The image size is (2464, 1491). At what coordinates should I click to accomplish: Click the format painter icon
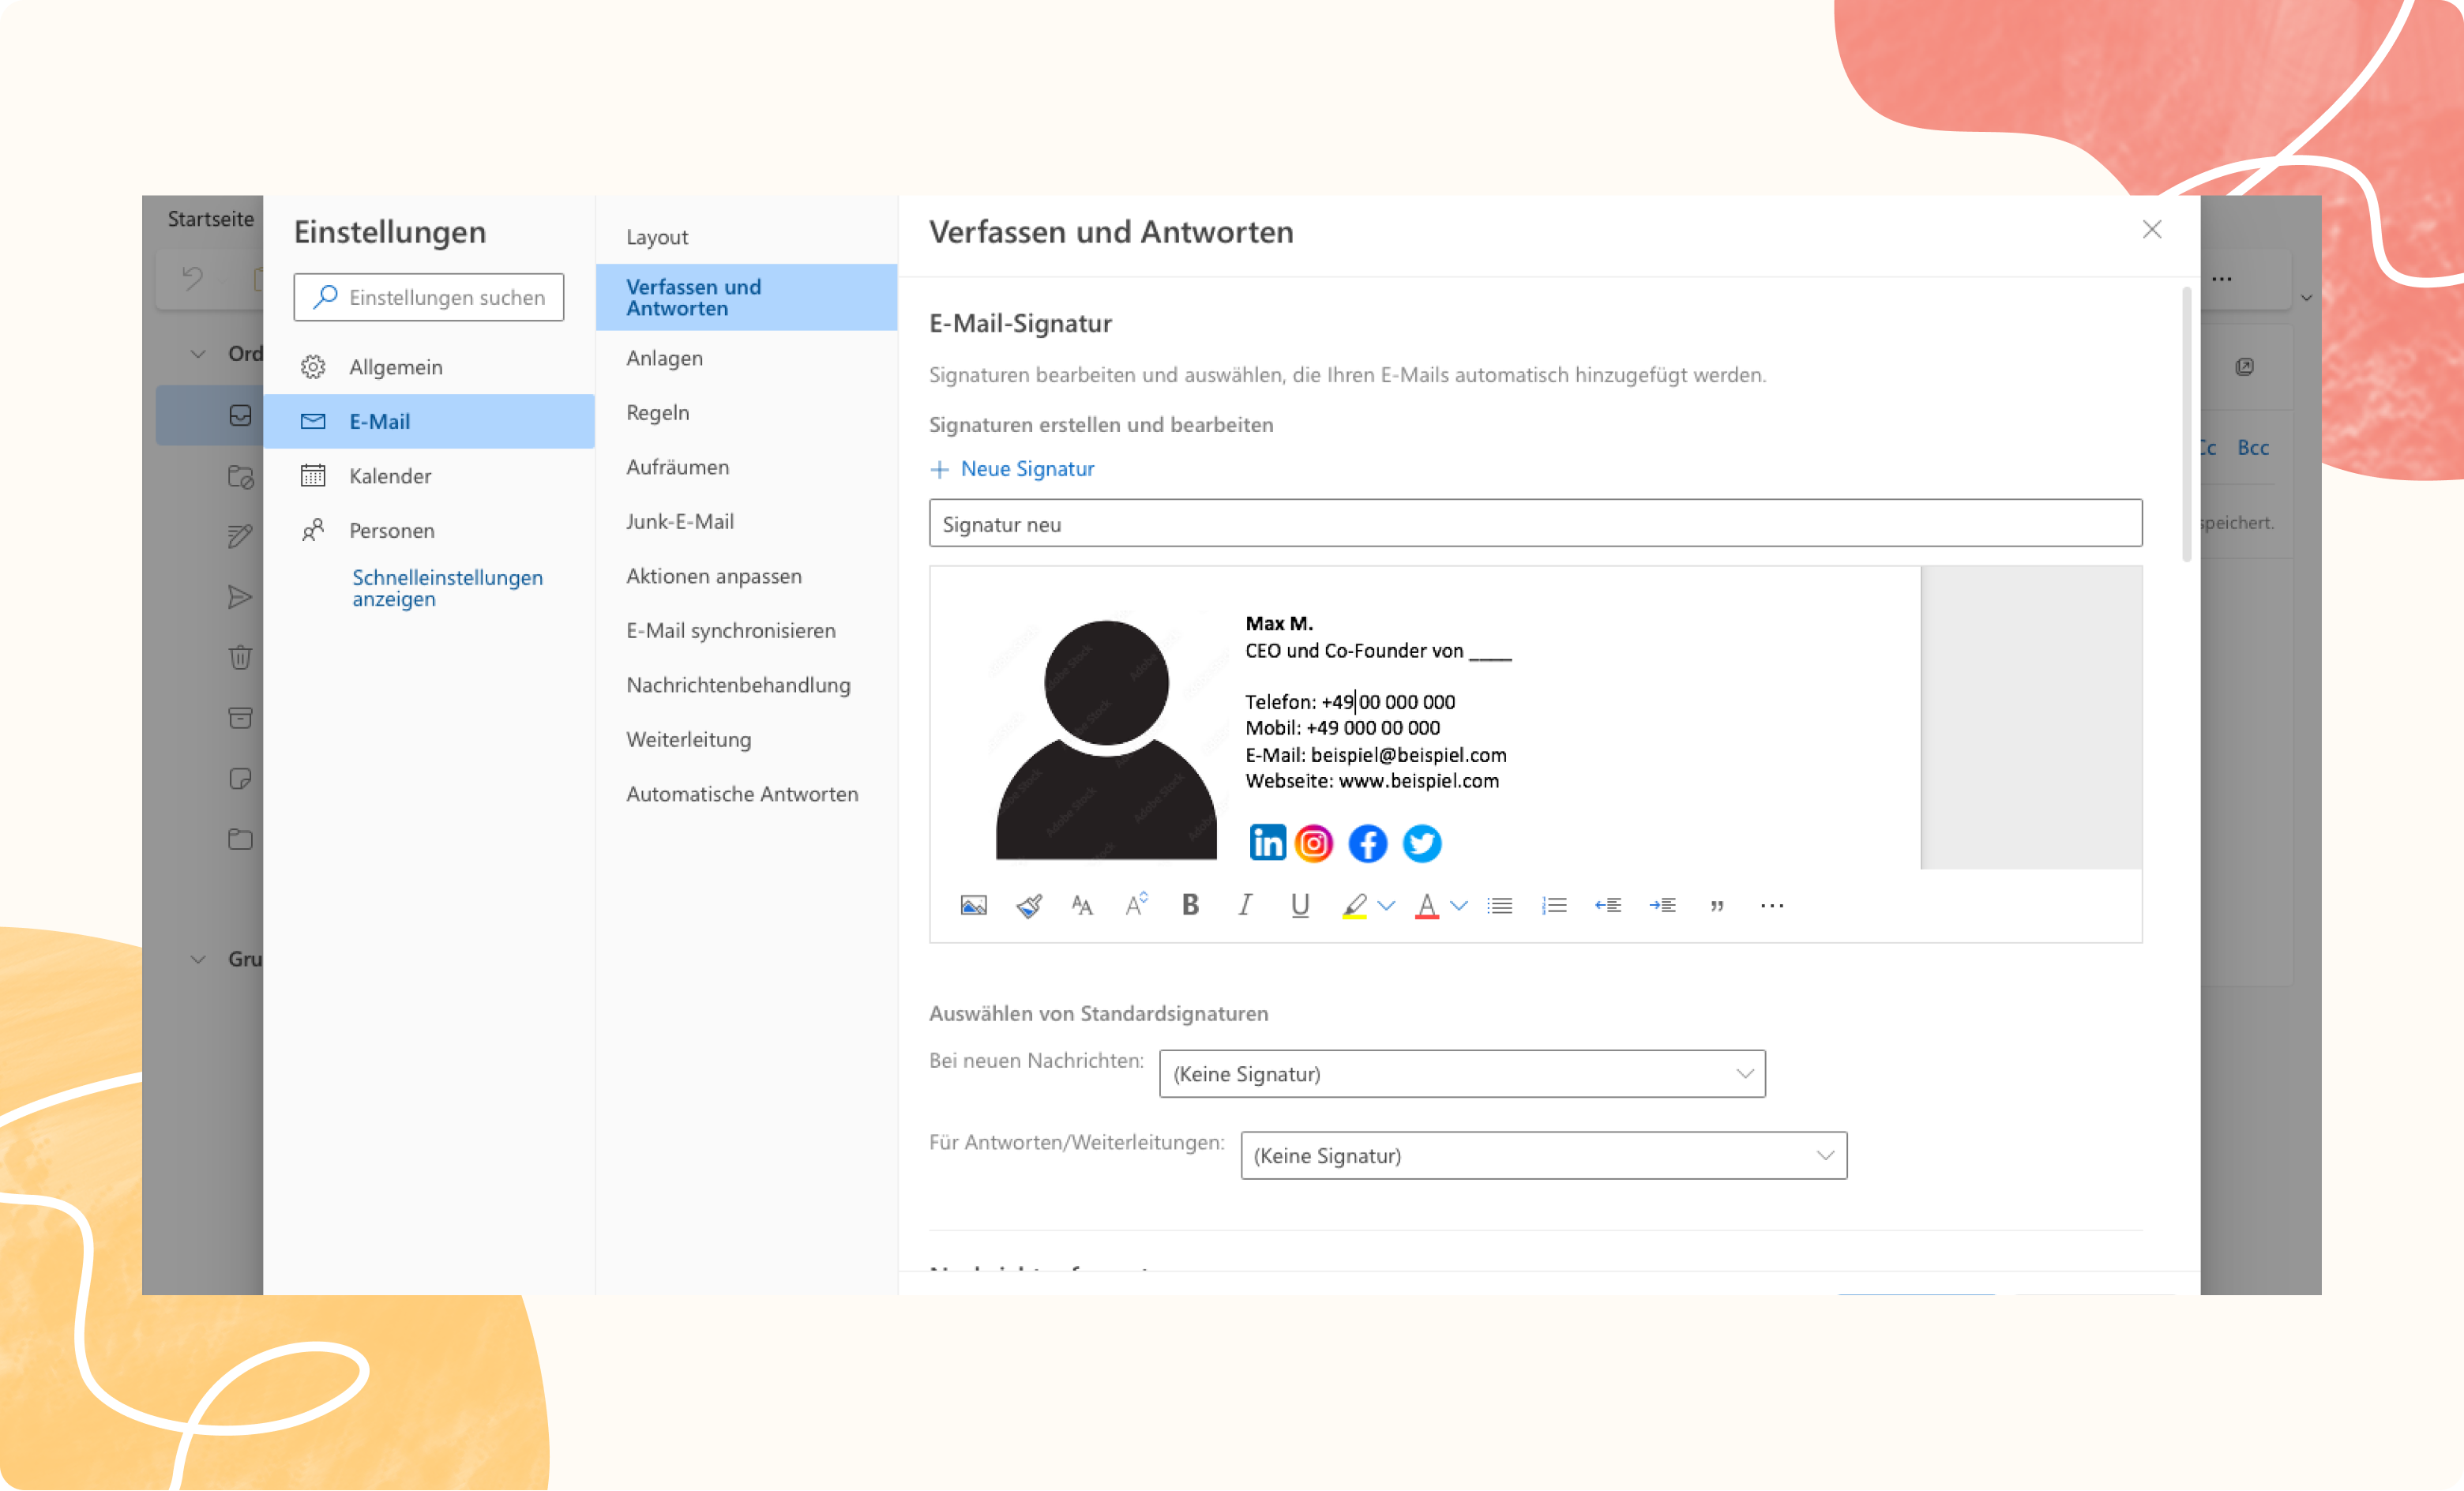coord(1028,905)
